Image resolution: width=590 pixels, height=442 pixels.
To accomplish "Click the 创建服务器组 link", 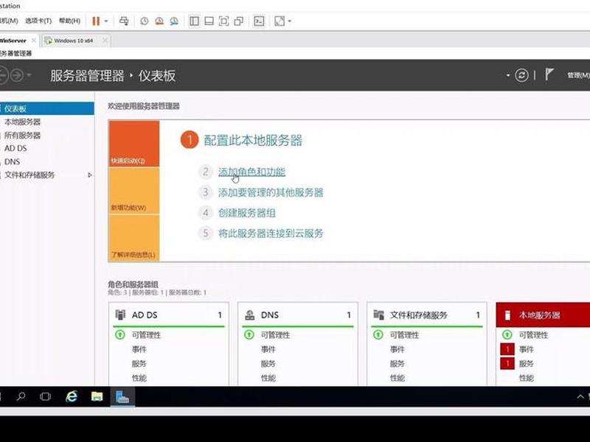I will tap(247, 213).
